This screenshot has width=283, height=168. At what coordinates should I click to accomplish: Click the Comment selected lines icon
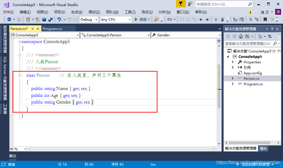pos(250,19)
